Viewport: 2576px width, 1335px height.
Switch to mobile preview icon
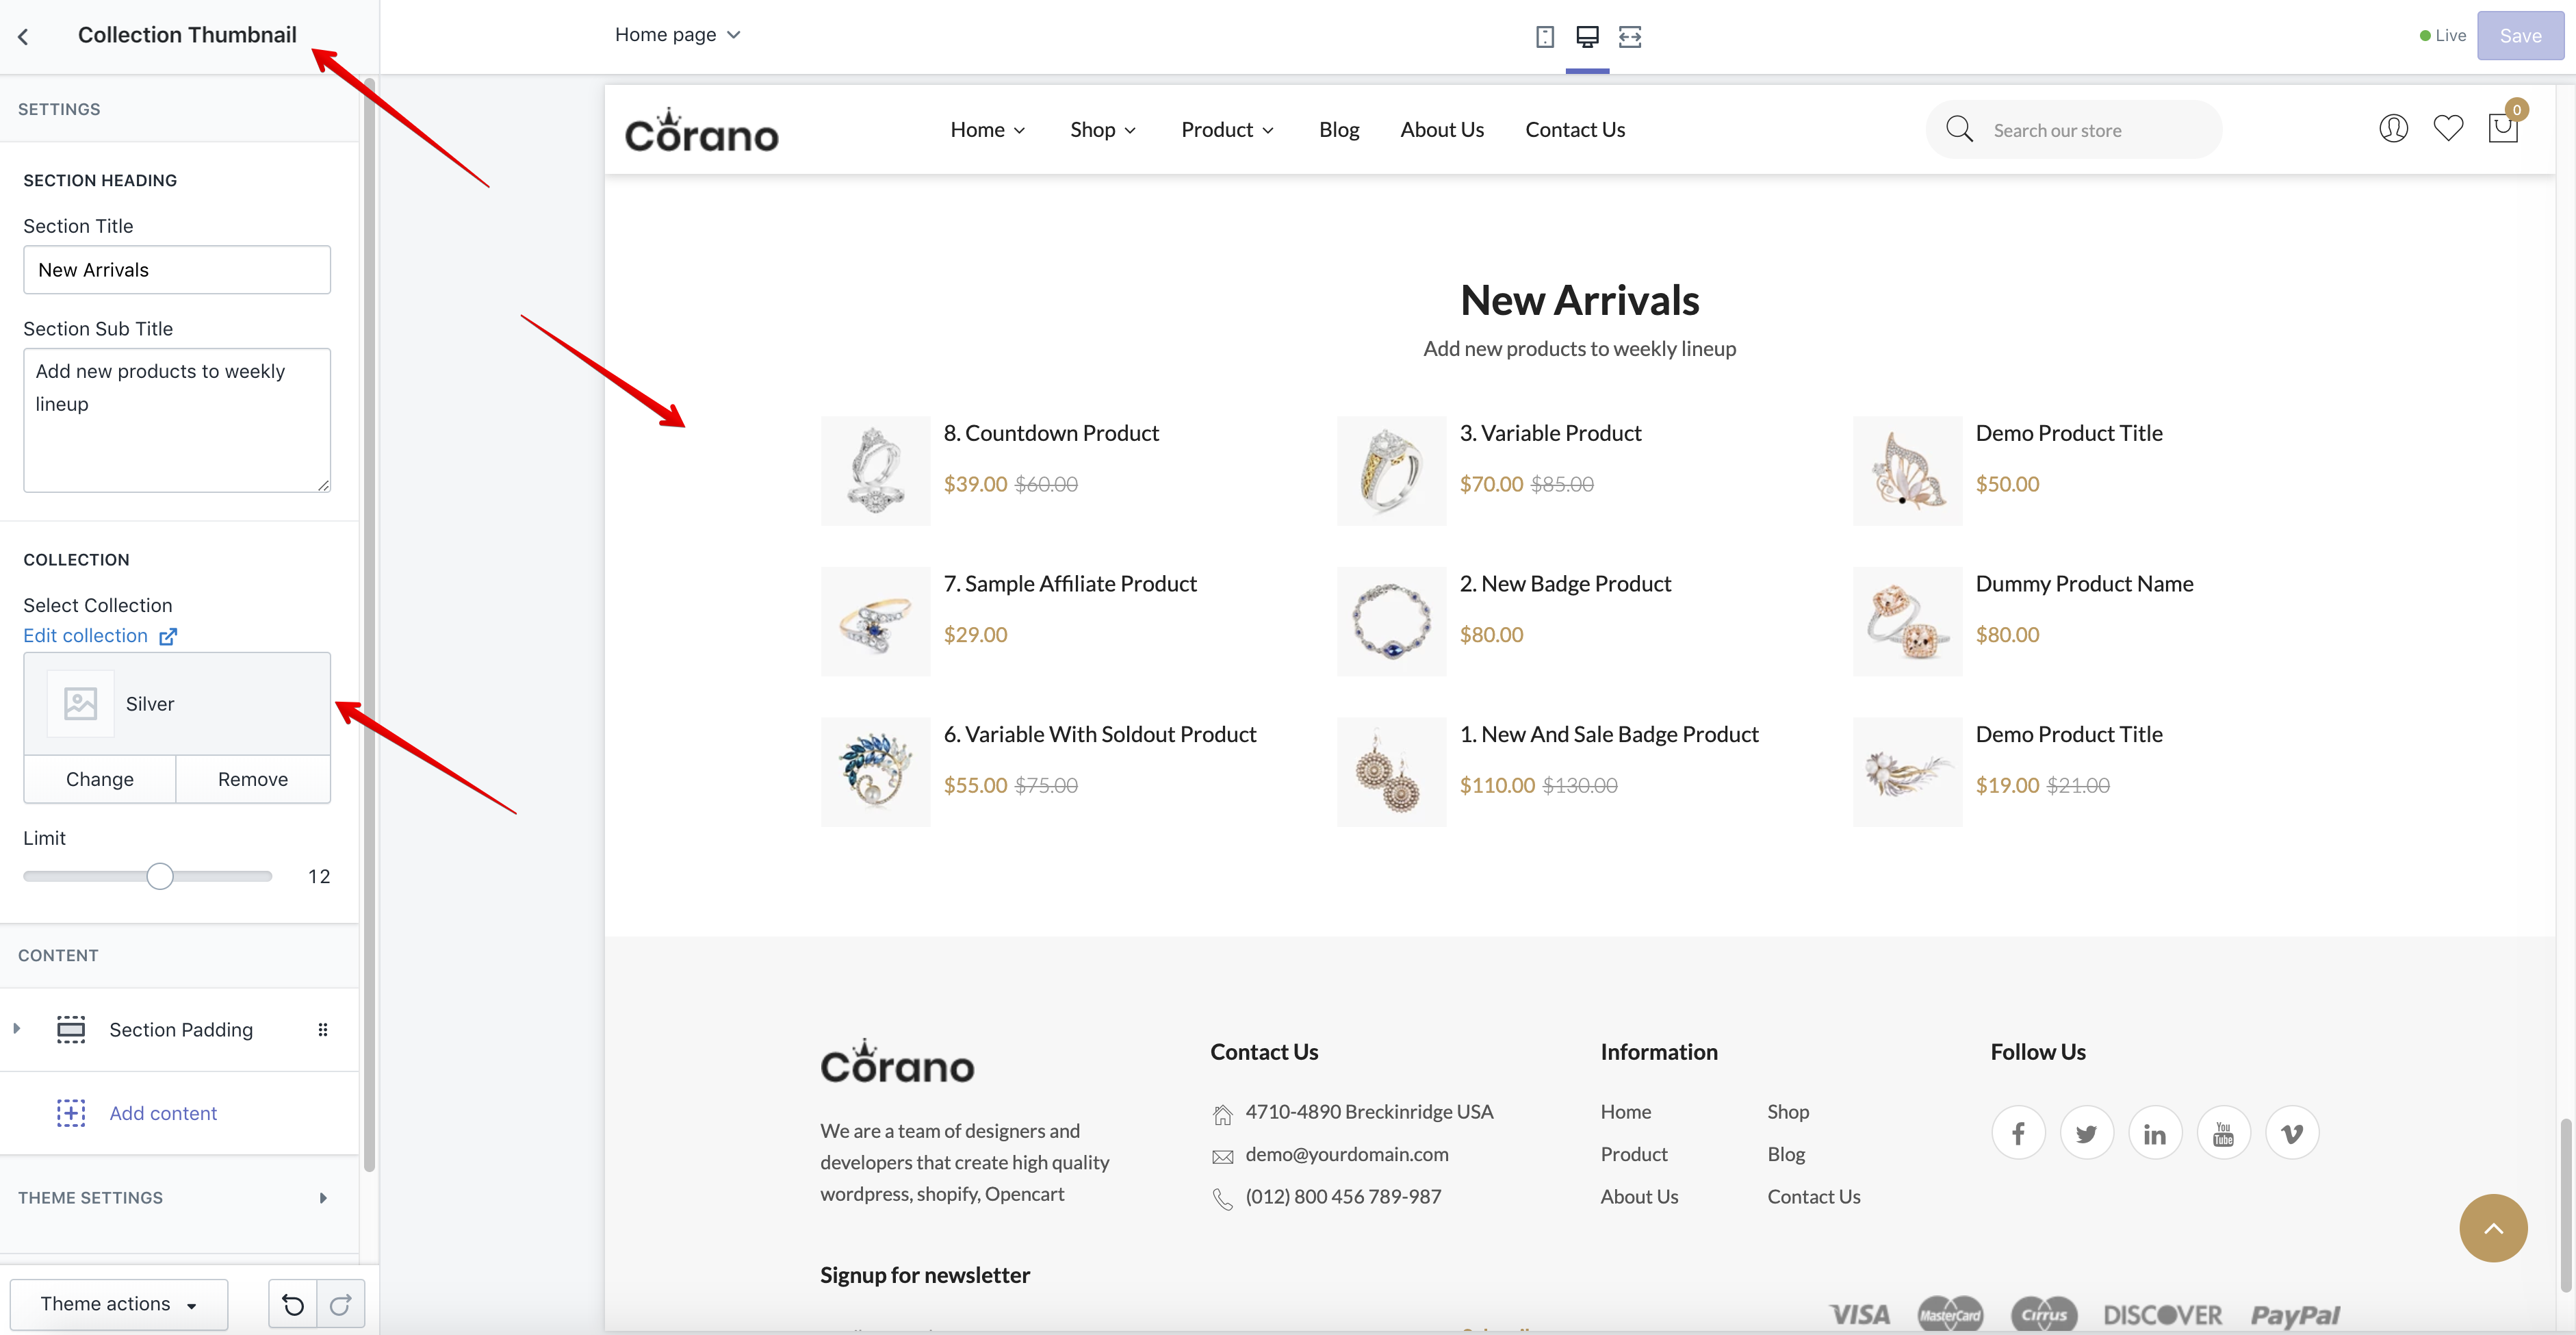[1545, 37]
